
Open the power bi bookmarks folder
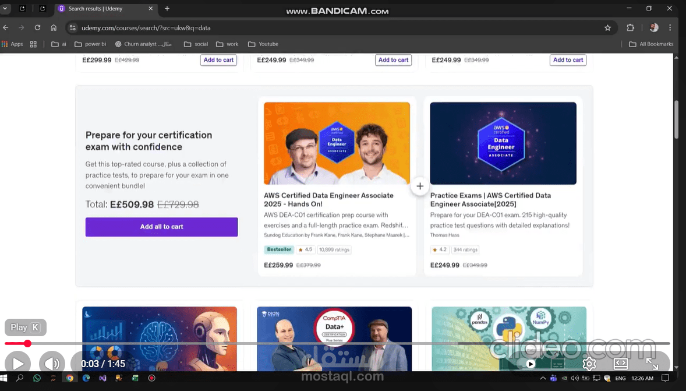click(x=90, y=44)
